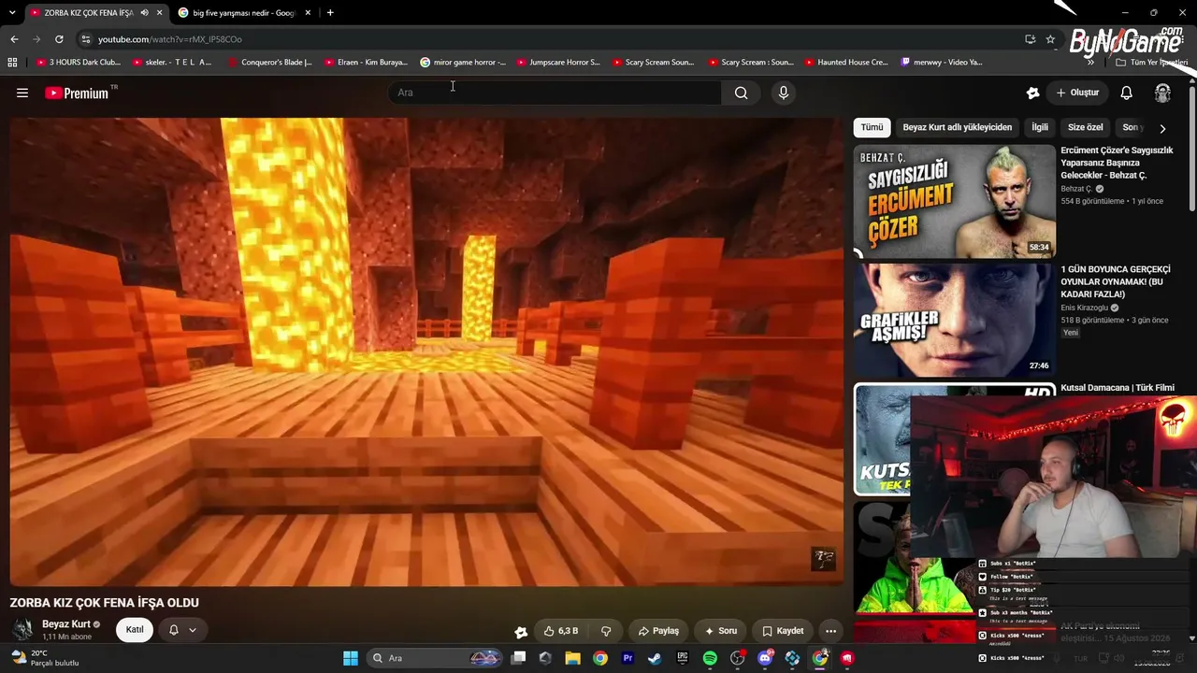Click the Oluştur create button
1197x673 pixels.
click(1077, 93)
